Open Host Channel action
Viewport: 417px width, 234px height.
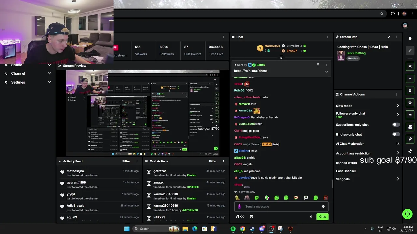coord(346,171)
